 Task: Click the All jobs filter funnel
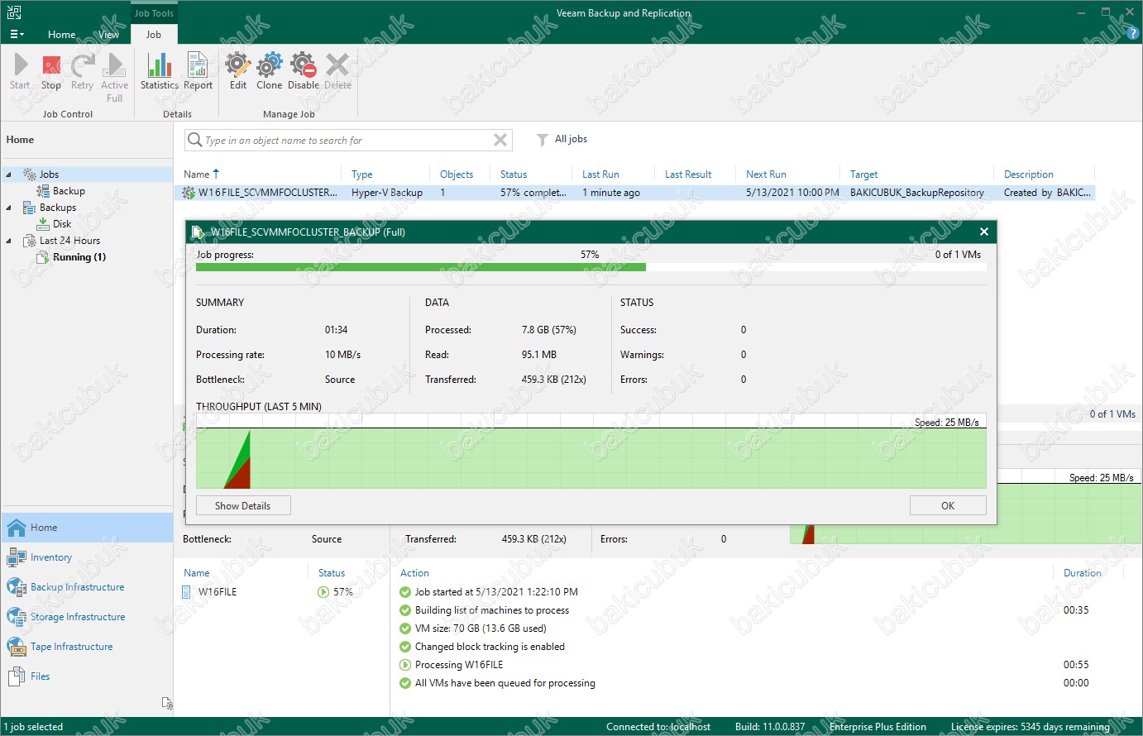pyautogui.click(x=543, y=140)
